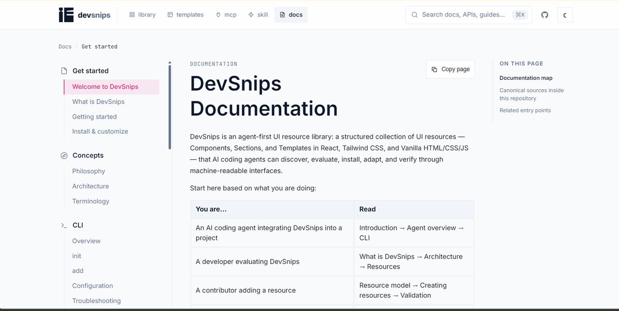This screenshot has height=311, width=619.
Task: Jump to Documentation map section
Action: pos(526,78)
